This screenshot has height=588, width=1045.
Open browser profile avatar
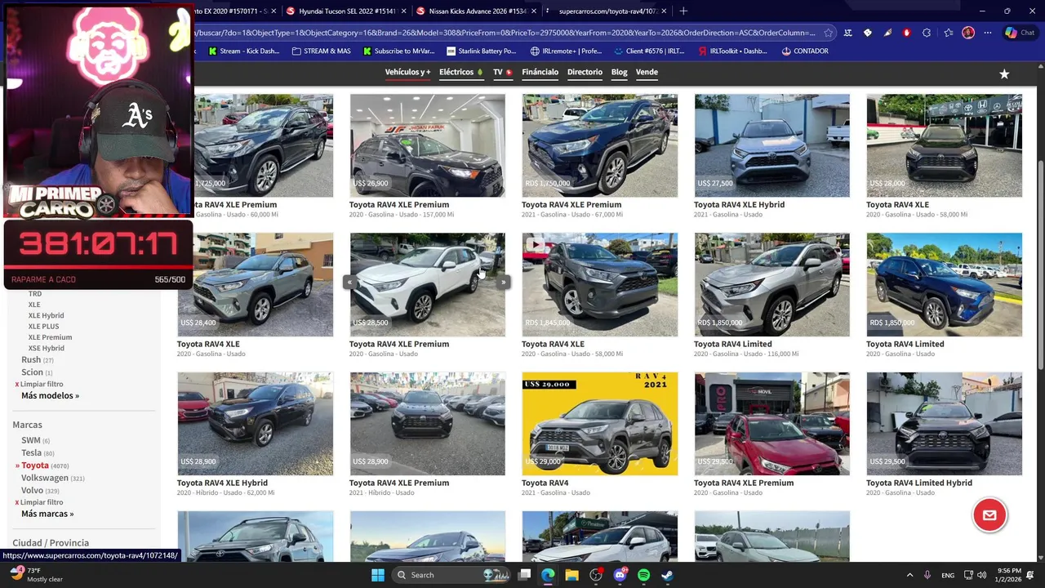tap(968, 33)
